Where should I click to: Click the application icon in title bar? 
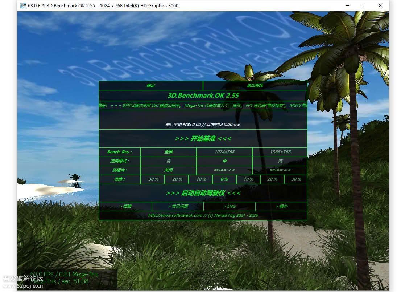click(23, 6)
